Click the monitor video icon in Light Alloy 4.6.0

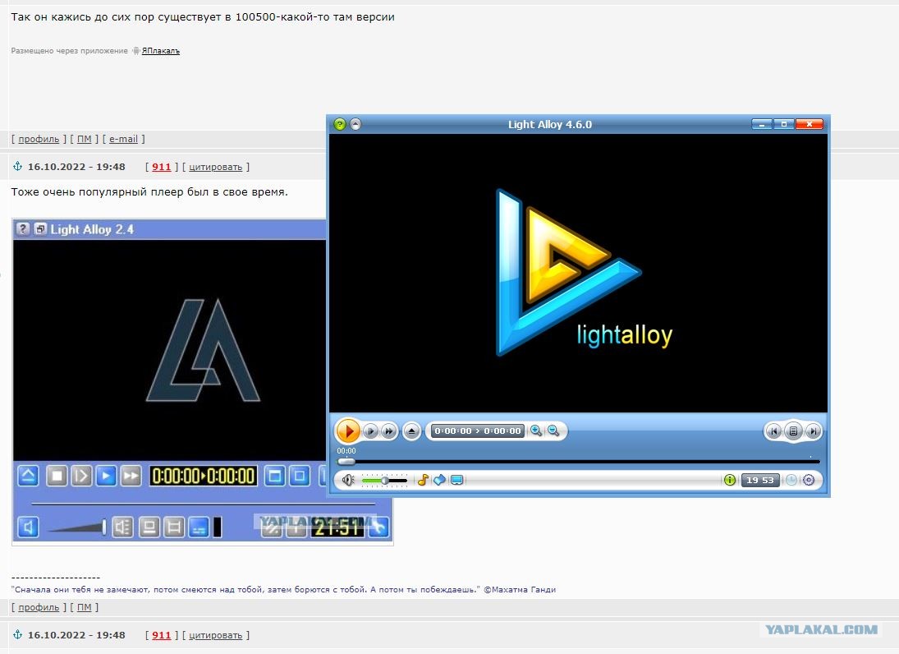(457, 480)
